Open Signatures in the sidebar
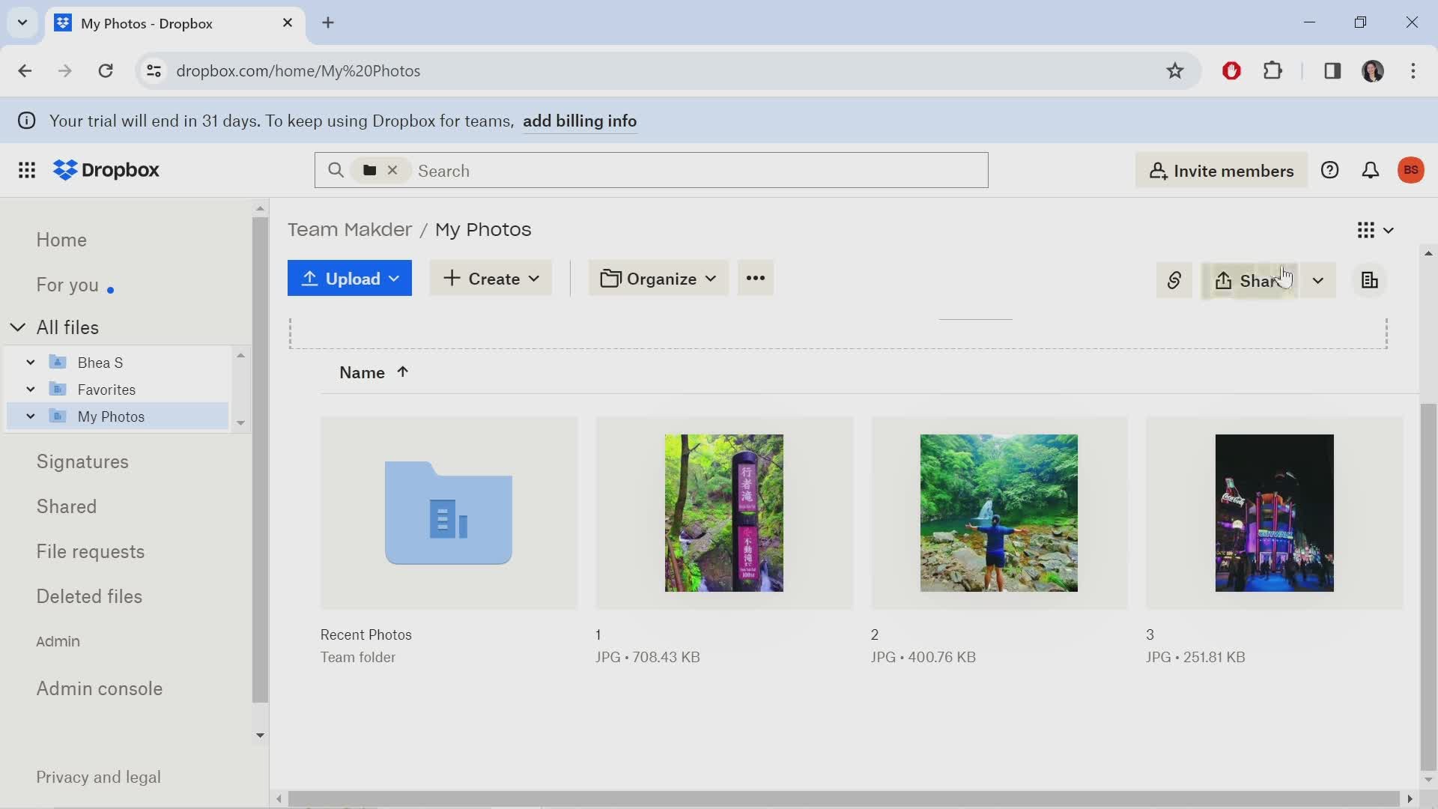 pos(82,462)
